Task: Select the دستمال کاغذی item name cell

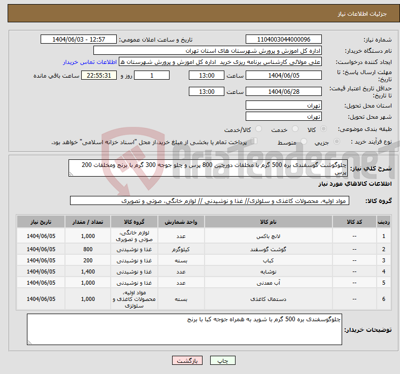Action: [x=269, y=299]
